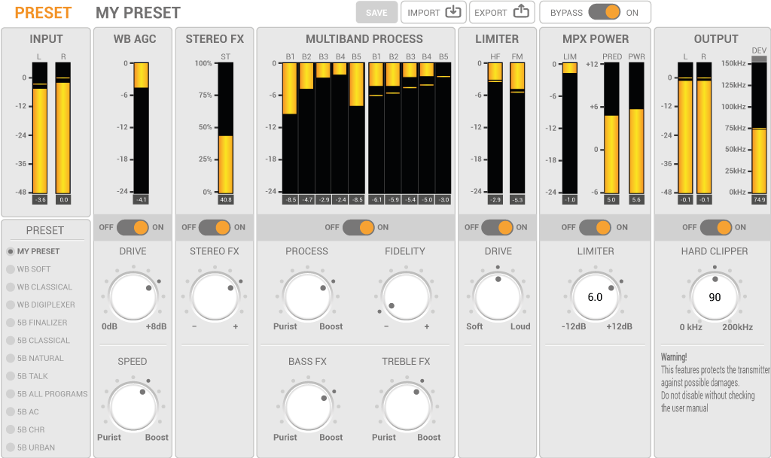Image resolution: width=771 pixels, height=458 pixels.
Task: Select the WB SOFT preset
Action: (x=34, y=269)
